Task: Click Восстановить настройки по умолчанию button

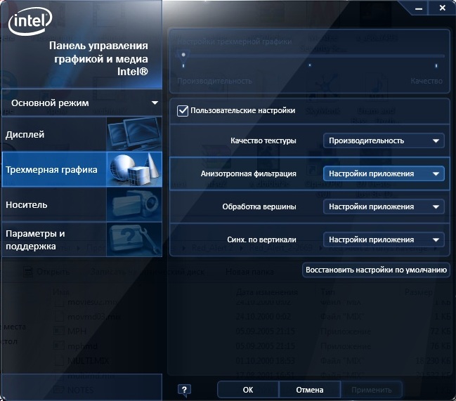Action: point(376,270)
